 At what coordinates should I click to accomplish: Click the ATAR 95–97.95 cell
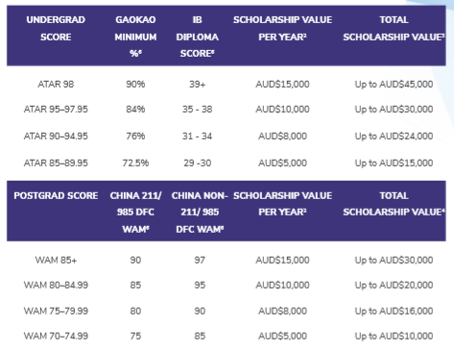coord(56,110)
